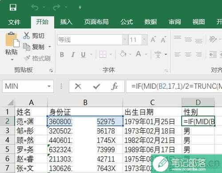Apply fill color with paint bucket
This screenshot has height=173, width=222.
click(123, 54)
